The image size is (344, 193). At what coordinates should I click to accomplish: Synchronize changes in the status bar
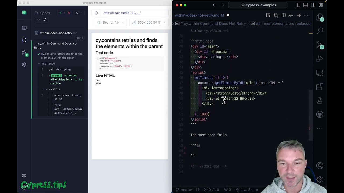pyautogui.click(x=198, y=190)
